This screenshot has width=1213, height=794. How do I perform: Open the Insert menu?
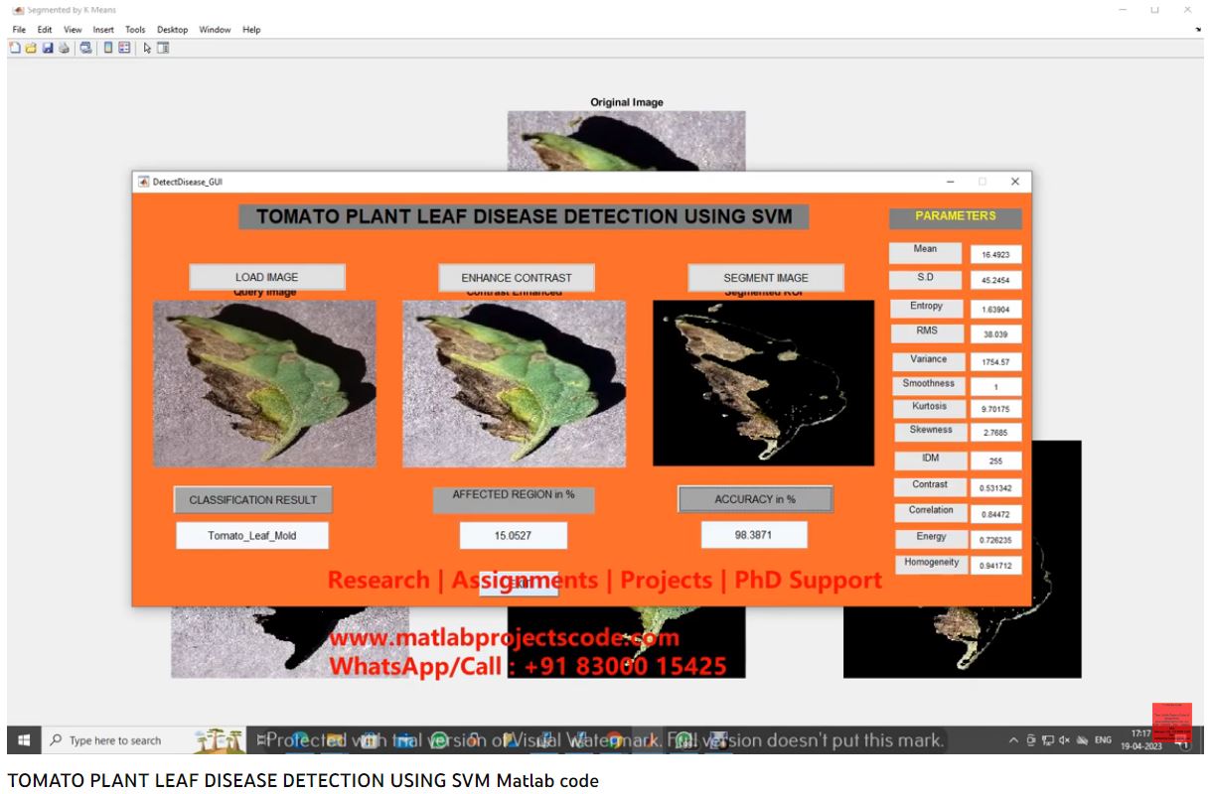[103, 30]
